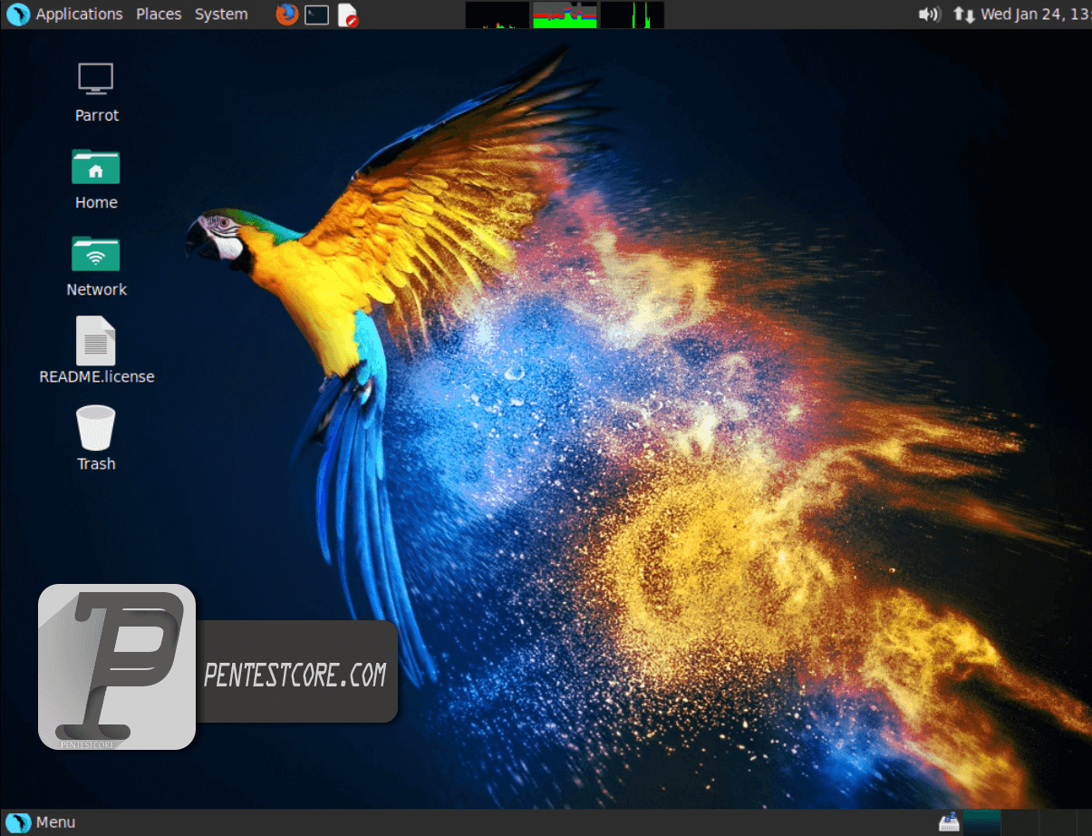1092x836 pixels.
Task: Click the network up/down arrows icon
Action: [964, 15]
